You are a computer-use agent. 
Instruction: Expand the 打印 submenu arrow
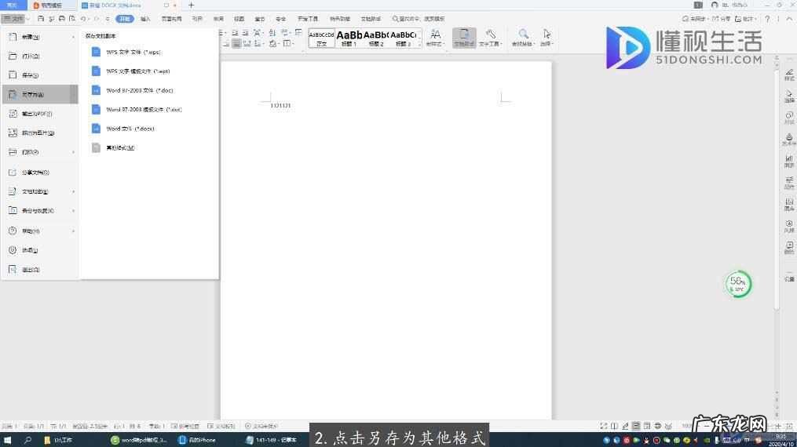pyautogui.click(x=74, y=152)
